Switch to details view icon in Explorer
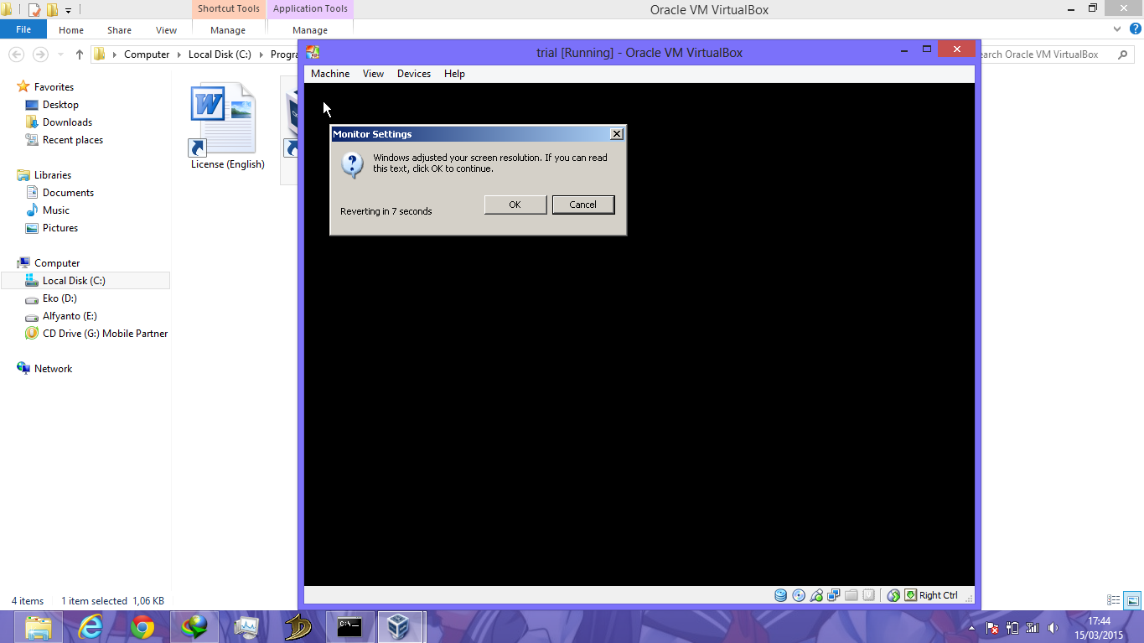The image size is (1144, 643). [x=1114, y=600]
